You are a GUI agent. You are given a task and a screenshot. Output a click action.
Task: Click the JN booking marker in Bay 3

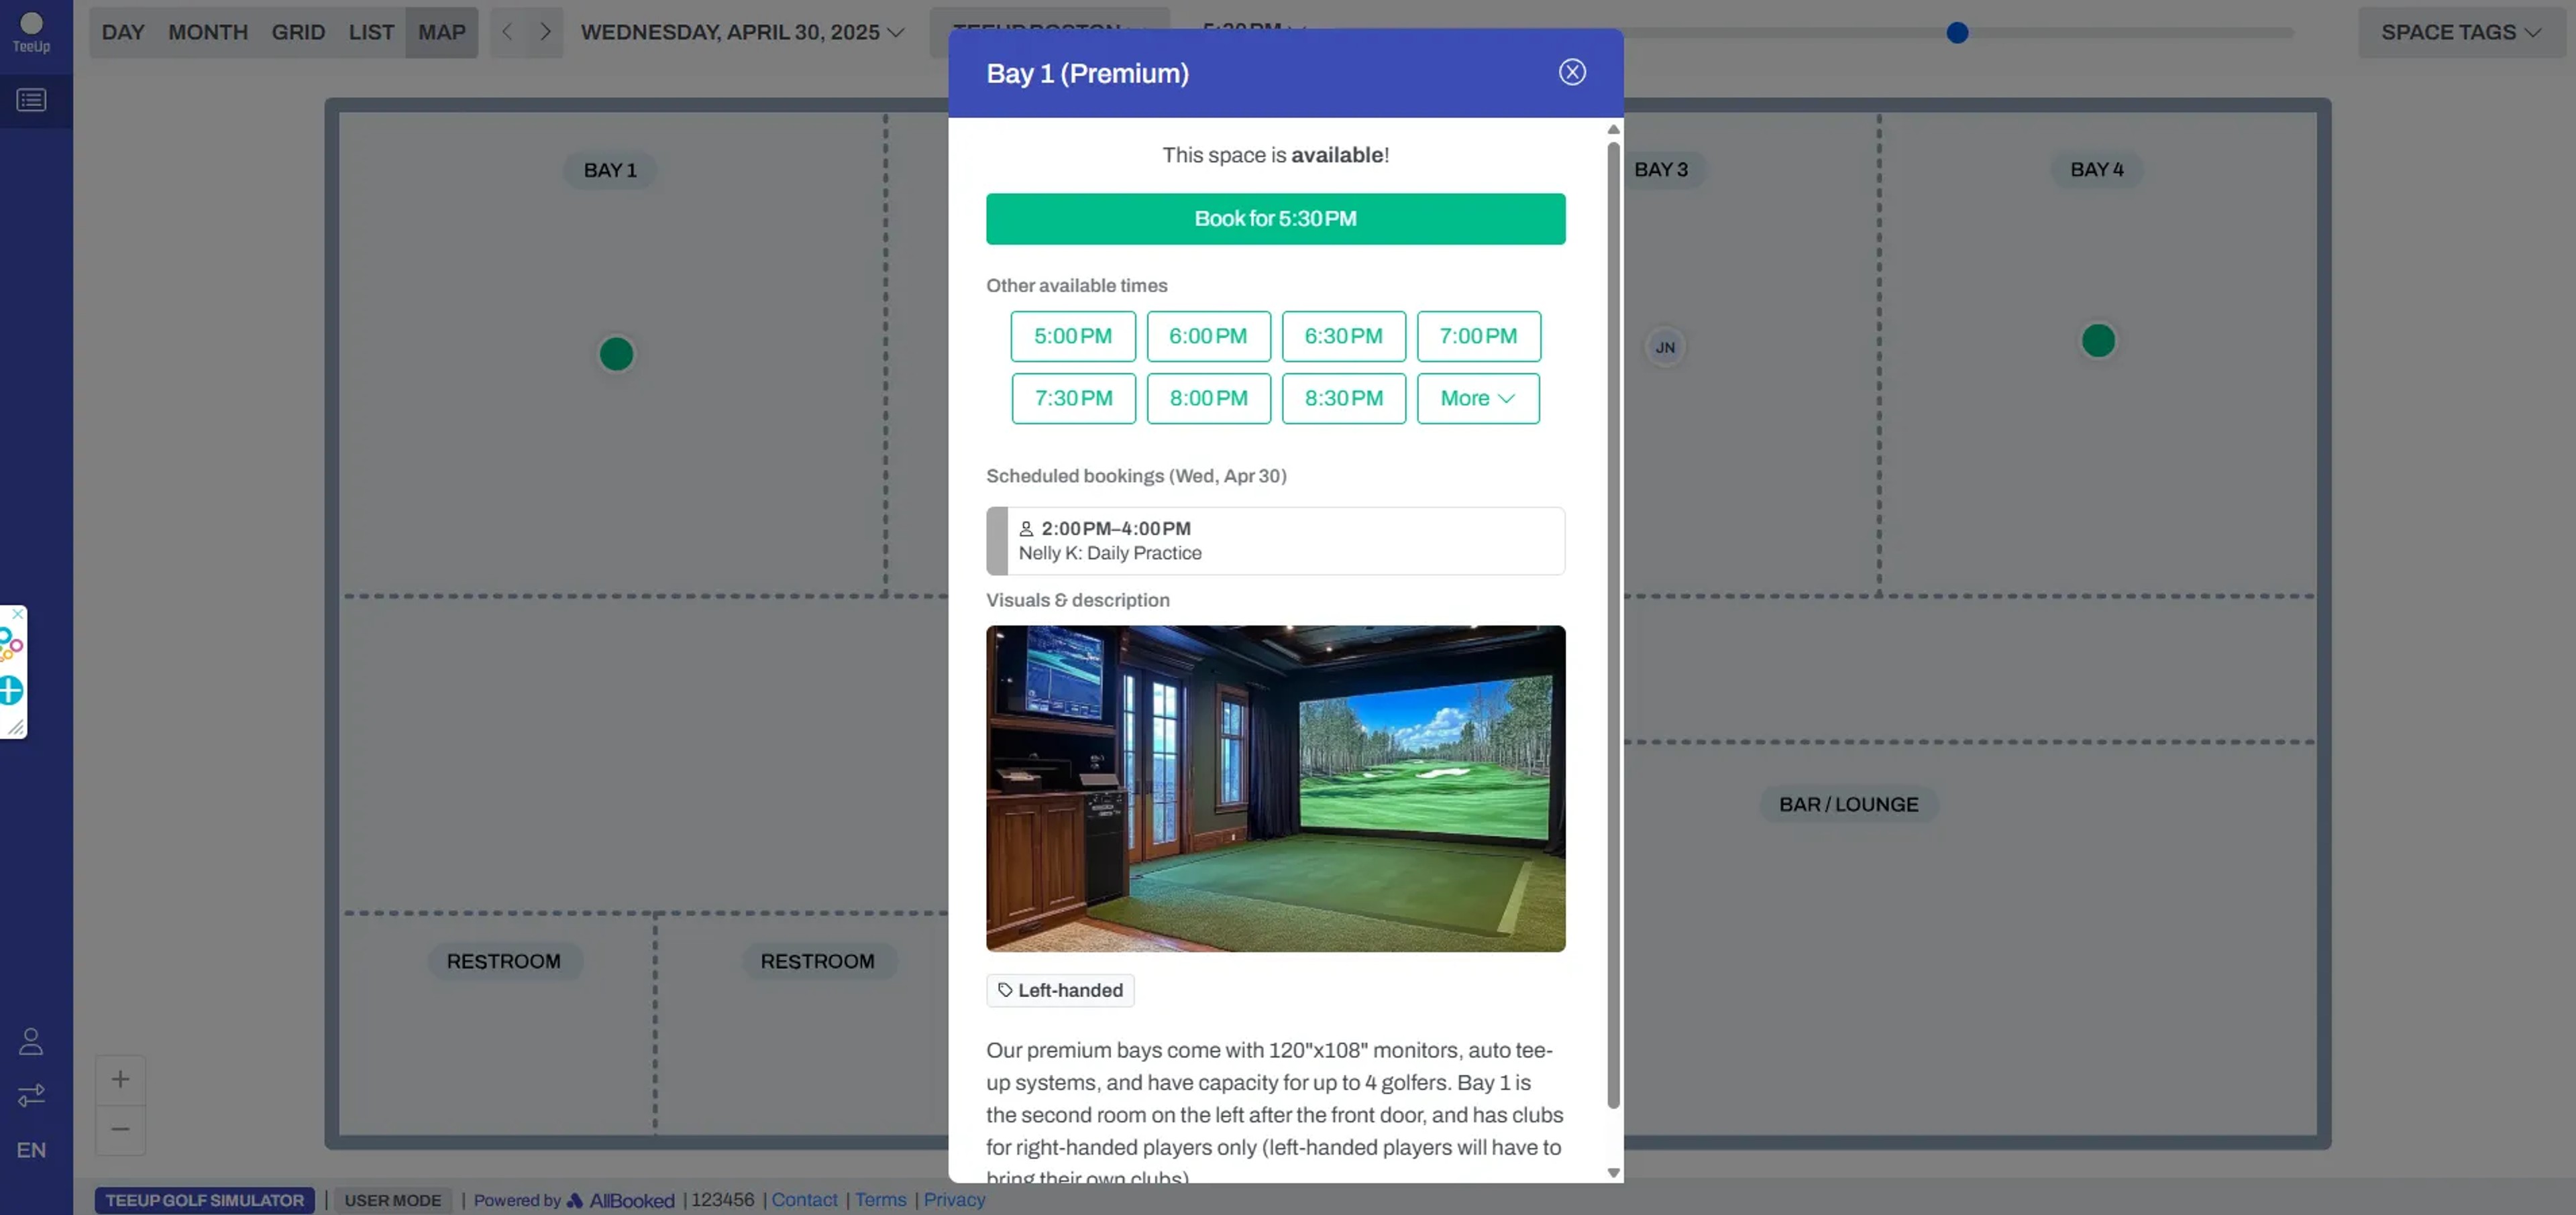tap(1665, 348)
